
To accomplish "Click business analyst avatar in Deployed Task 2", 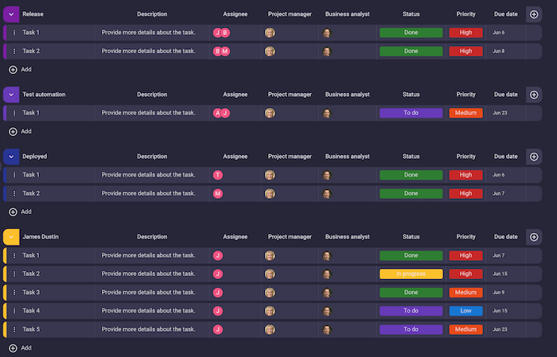I will coord(327,193).
